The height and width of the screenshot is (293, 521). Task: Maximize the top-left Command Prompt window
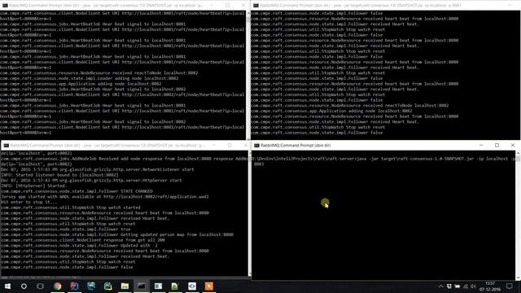click(x=228, y=6)
